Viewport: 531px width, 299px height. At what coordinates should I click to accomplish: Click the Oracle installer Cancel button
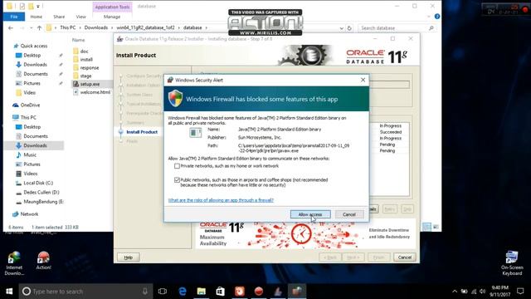click(404, 257)
